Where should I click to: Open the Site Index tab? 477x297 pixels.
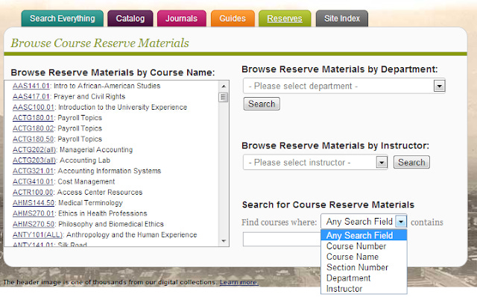coord(342,19)
